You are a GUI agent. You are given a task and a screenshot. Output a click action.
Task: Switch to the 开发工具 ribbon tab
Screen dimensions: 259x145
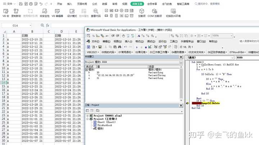[137, 4]
